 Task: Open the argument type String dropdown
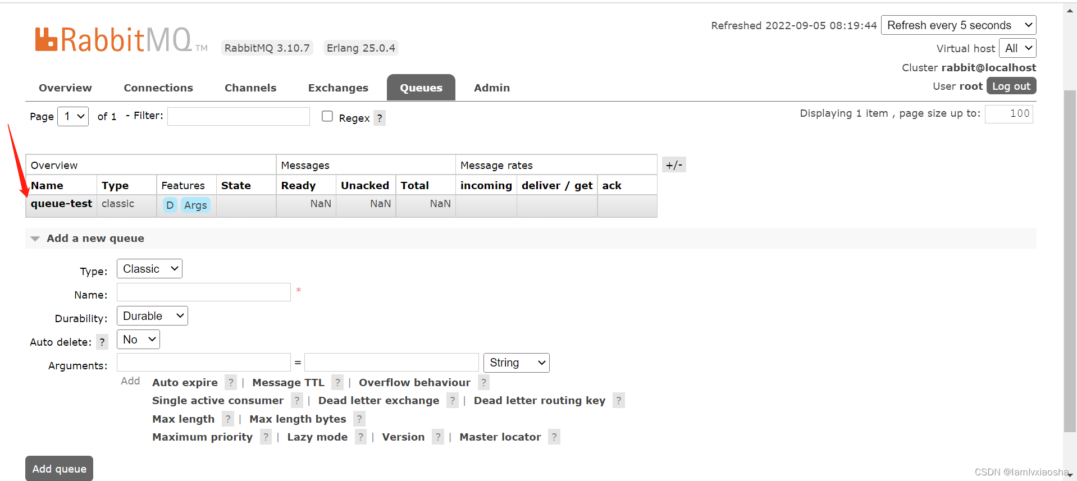click(x=517, y=363)
